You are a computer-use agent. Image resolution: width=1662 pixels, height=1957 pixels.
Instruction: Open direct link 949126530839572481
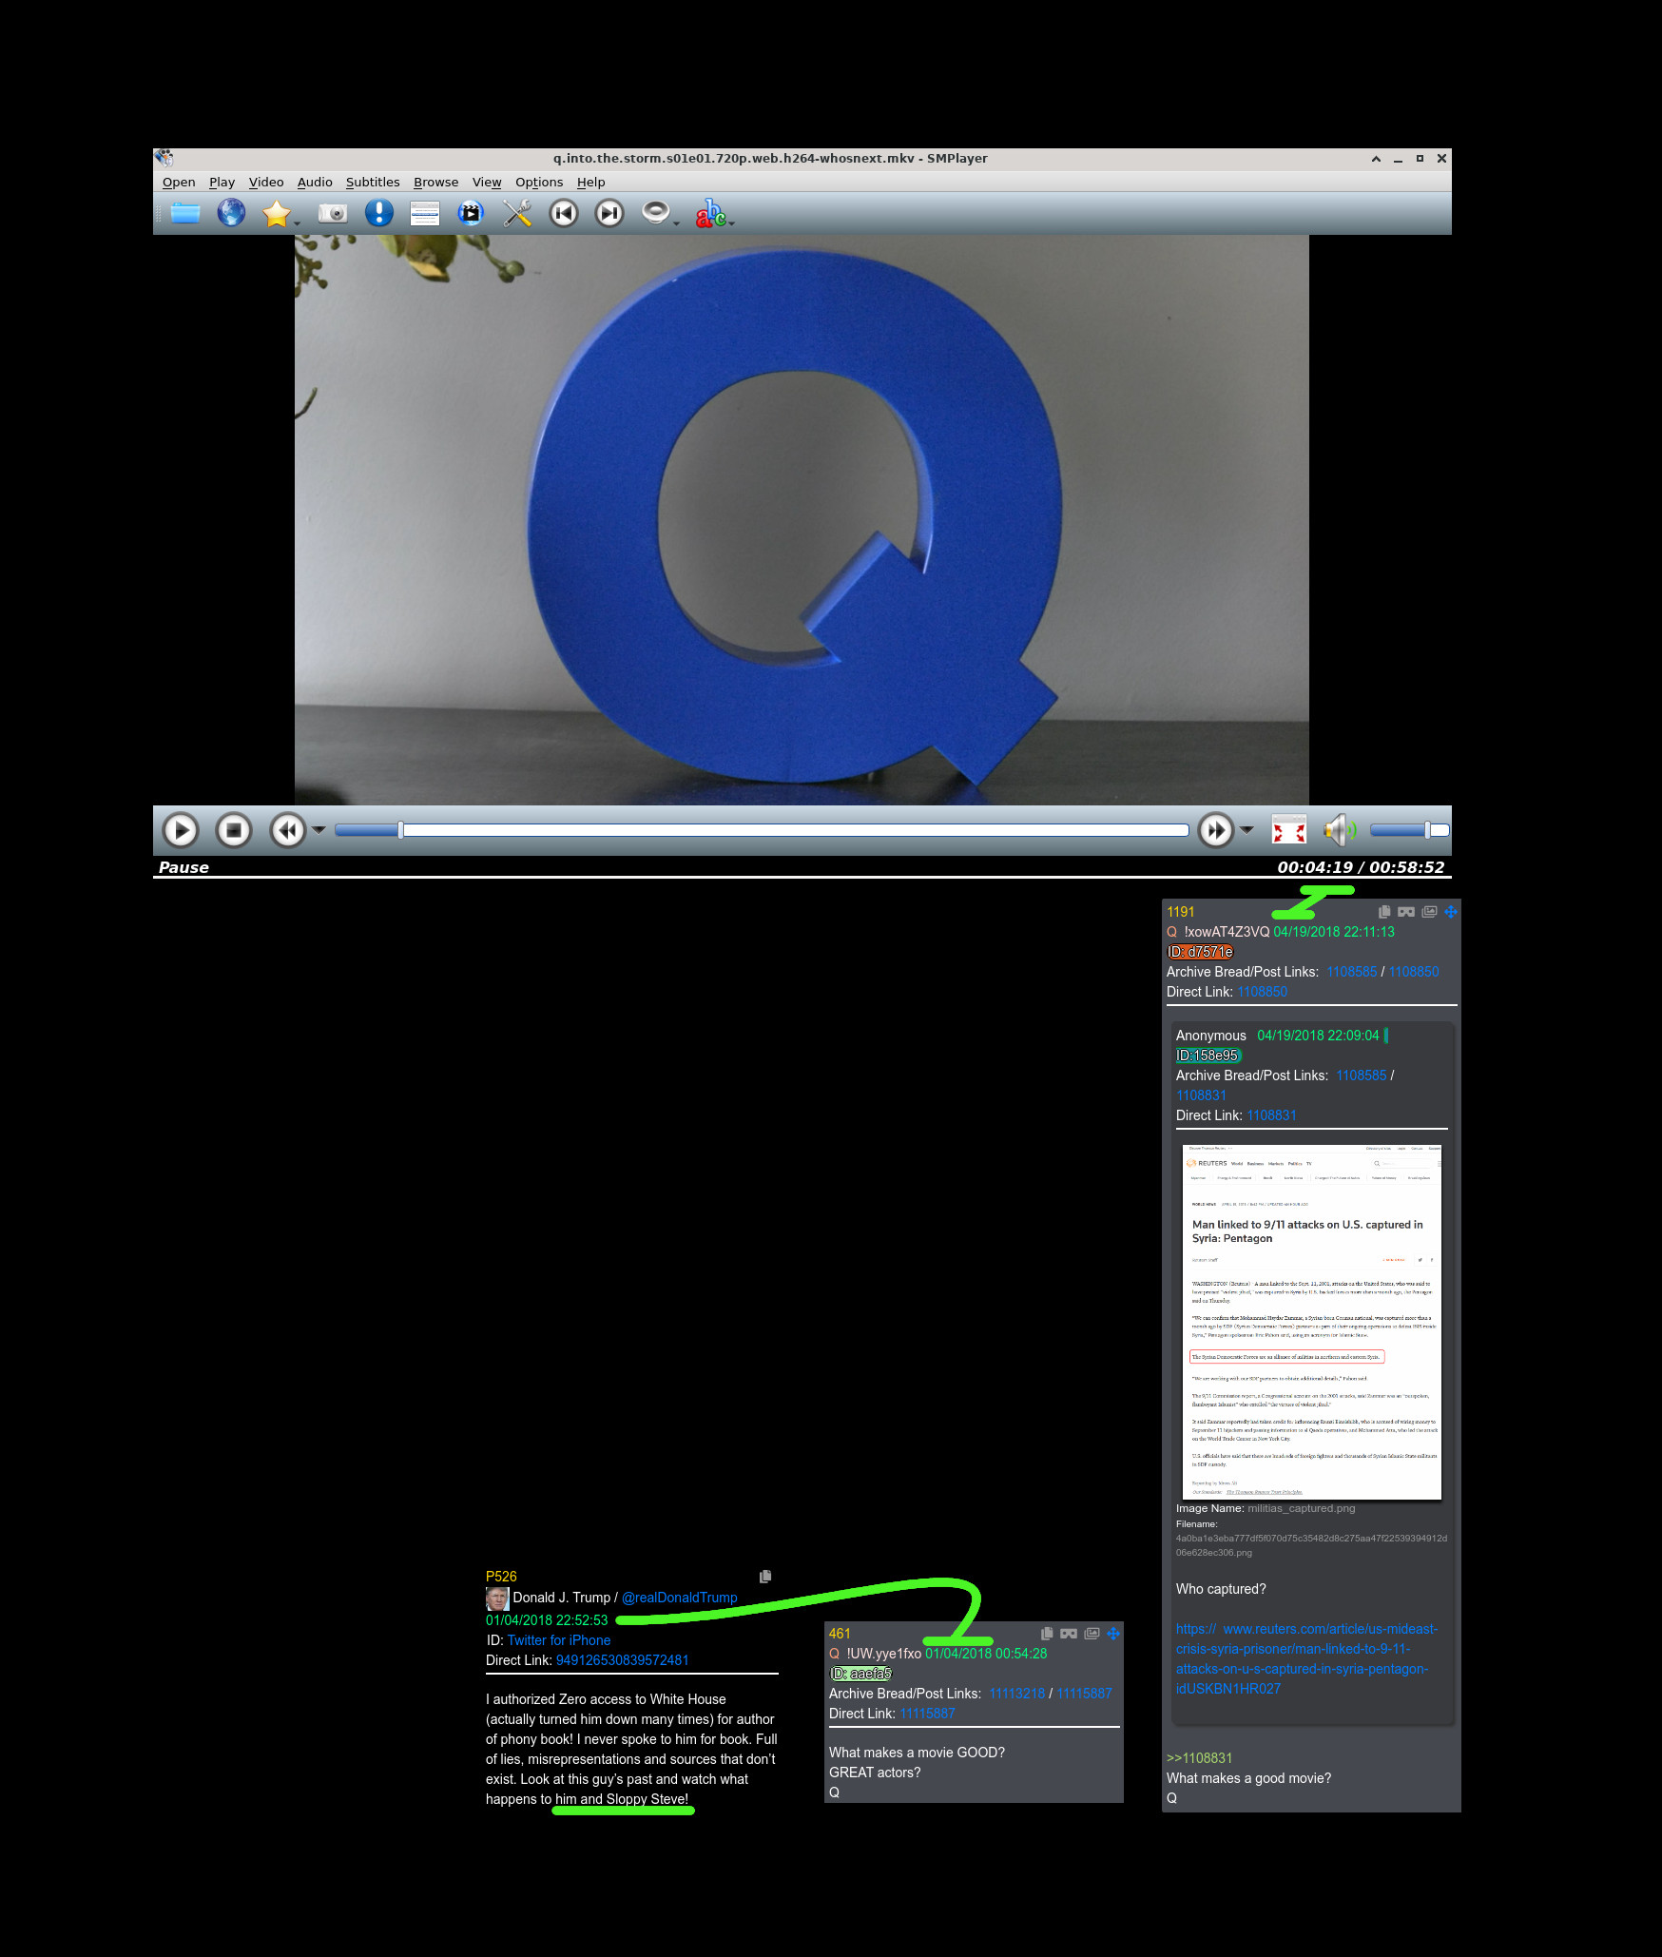[x=623, y=1660]
